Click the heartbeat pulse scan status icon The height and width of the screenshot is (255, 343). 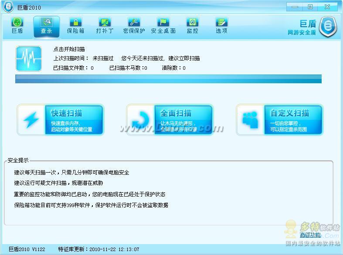[29, 58]
